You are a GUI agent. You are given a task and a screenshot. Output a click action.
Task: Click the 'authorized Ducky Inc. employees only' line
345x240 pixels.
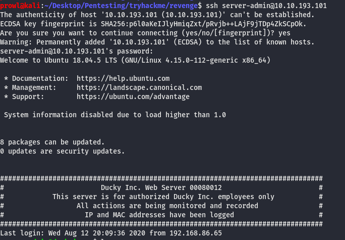pyautogui.click(x=163, y=197)
